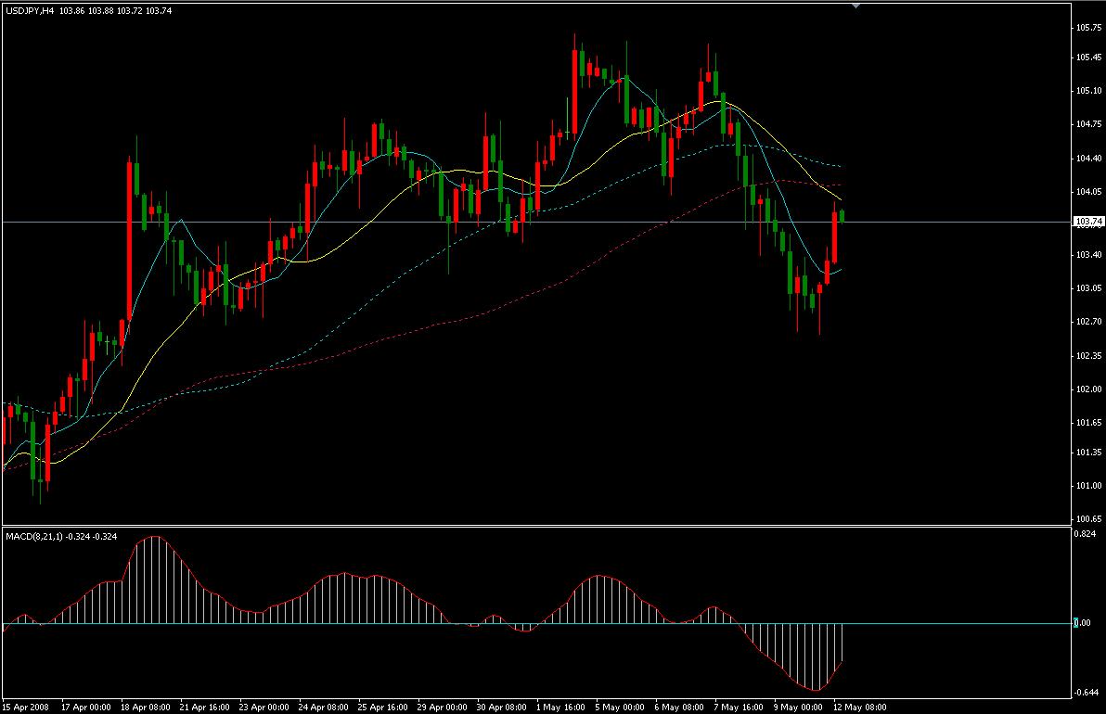Click the 102.00 price axis label
1106x714 pixels.
[x=1088, y=389]
